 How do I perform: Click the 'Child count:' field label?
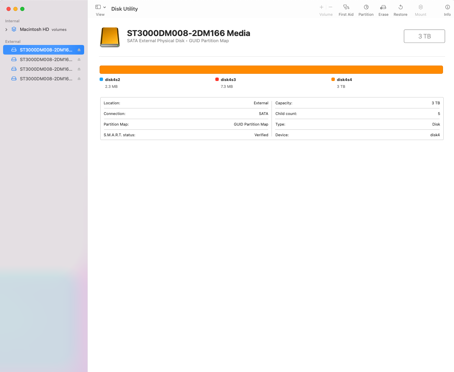[x=286, y=114]
